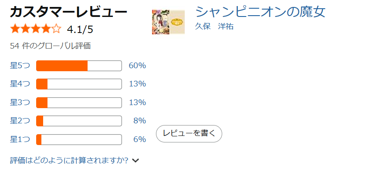Select the 星4つ filter label

click(20, 84)
